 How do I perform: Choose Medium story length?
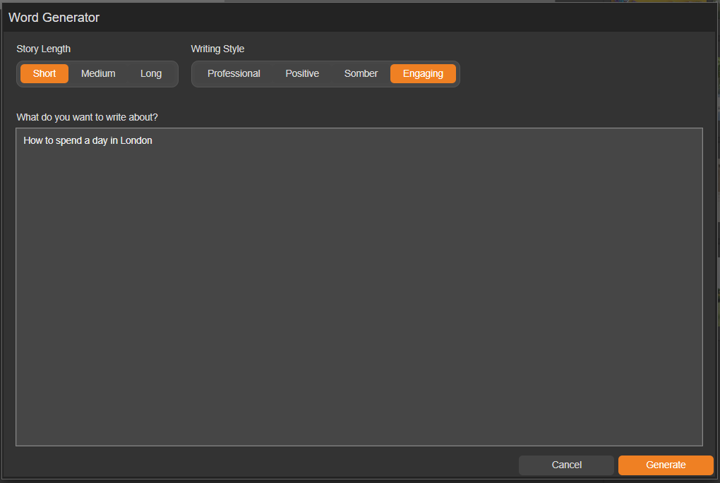click(x=98, y=73)
